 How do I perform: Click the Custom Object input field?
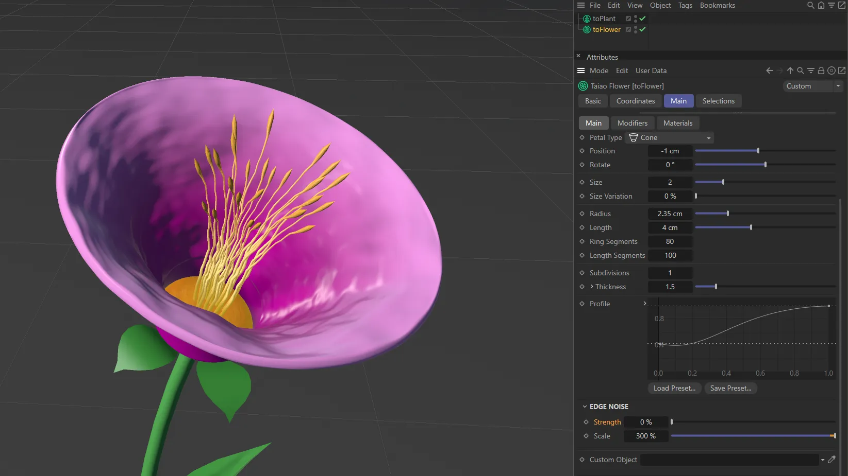[x=729, y=460]
